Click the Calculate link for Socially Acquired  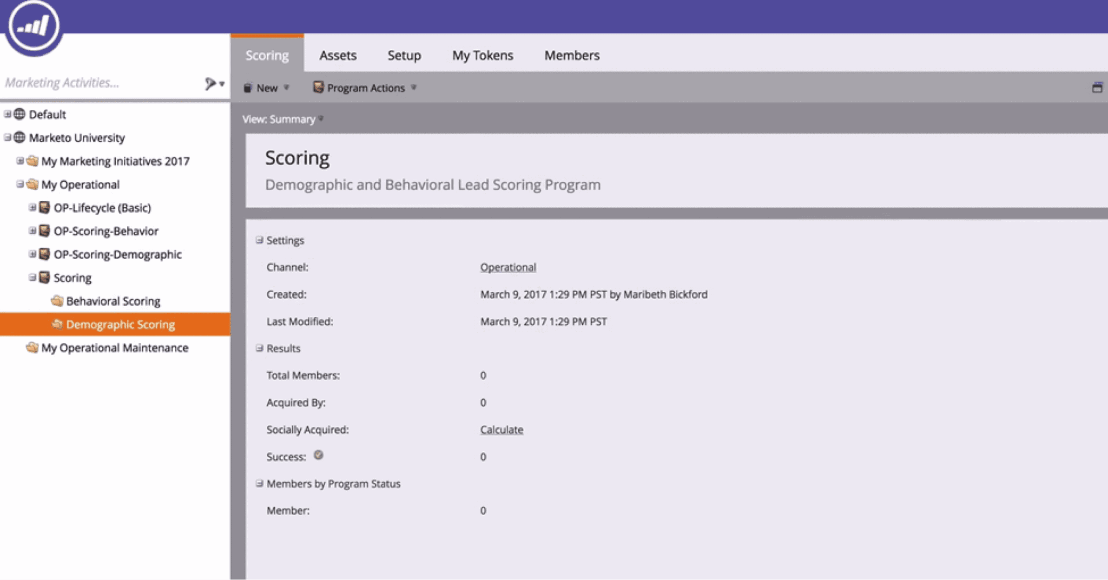(x=502, y=430)
